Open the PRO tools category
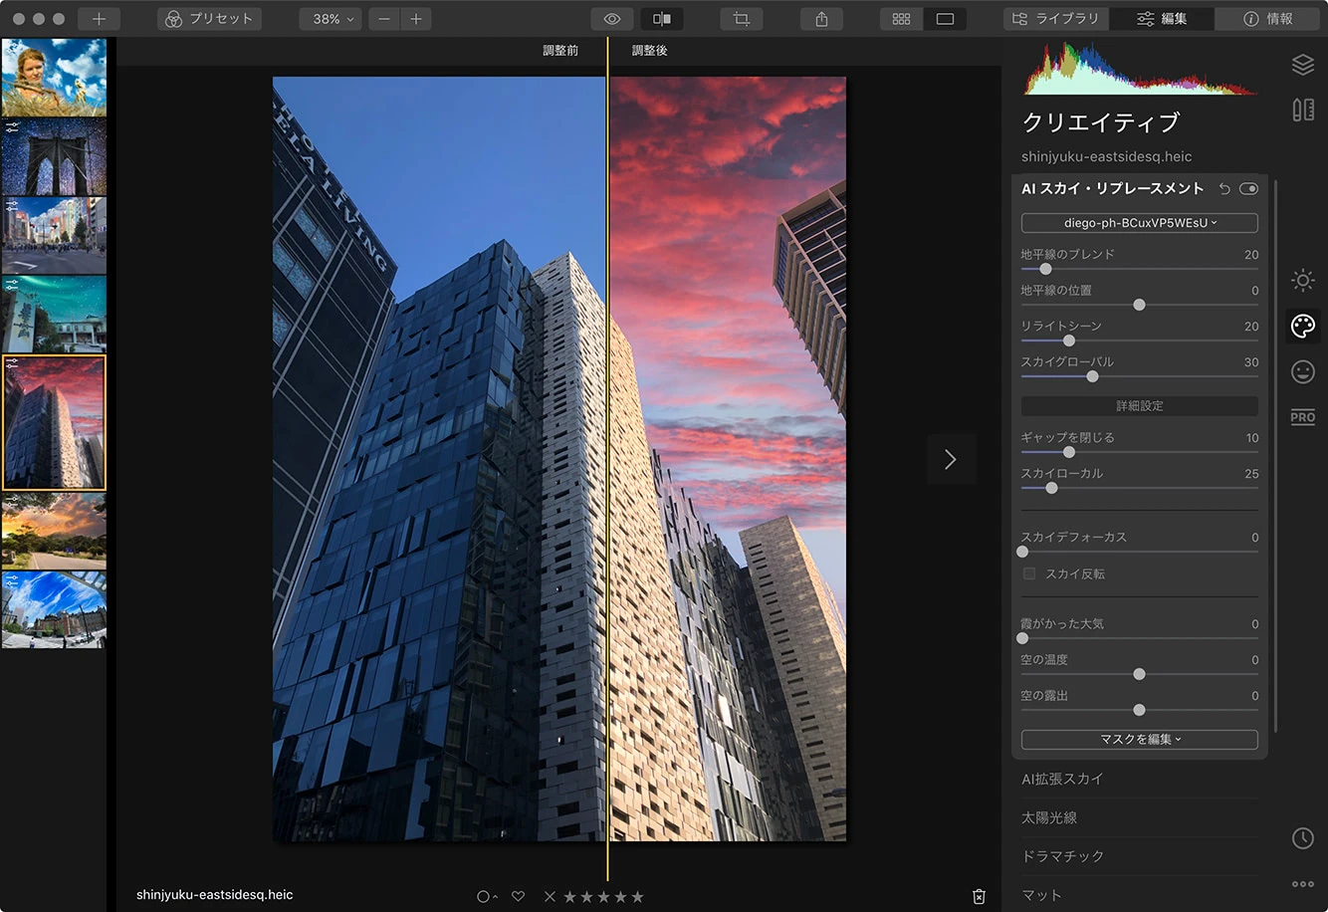Screen dimensions: 1328x912 click(1302, 417)
